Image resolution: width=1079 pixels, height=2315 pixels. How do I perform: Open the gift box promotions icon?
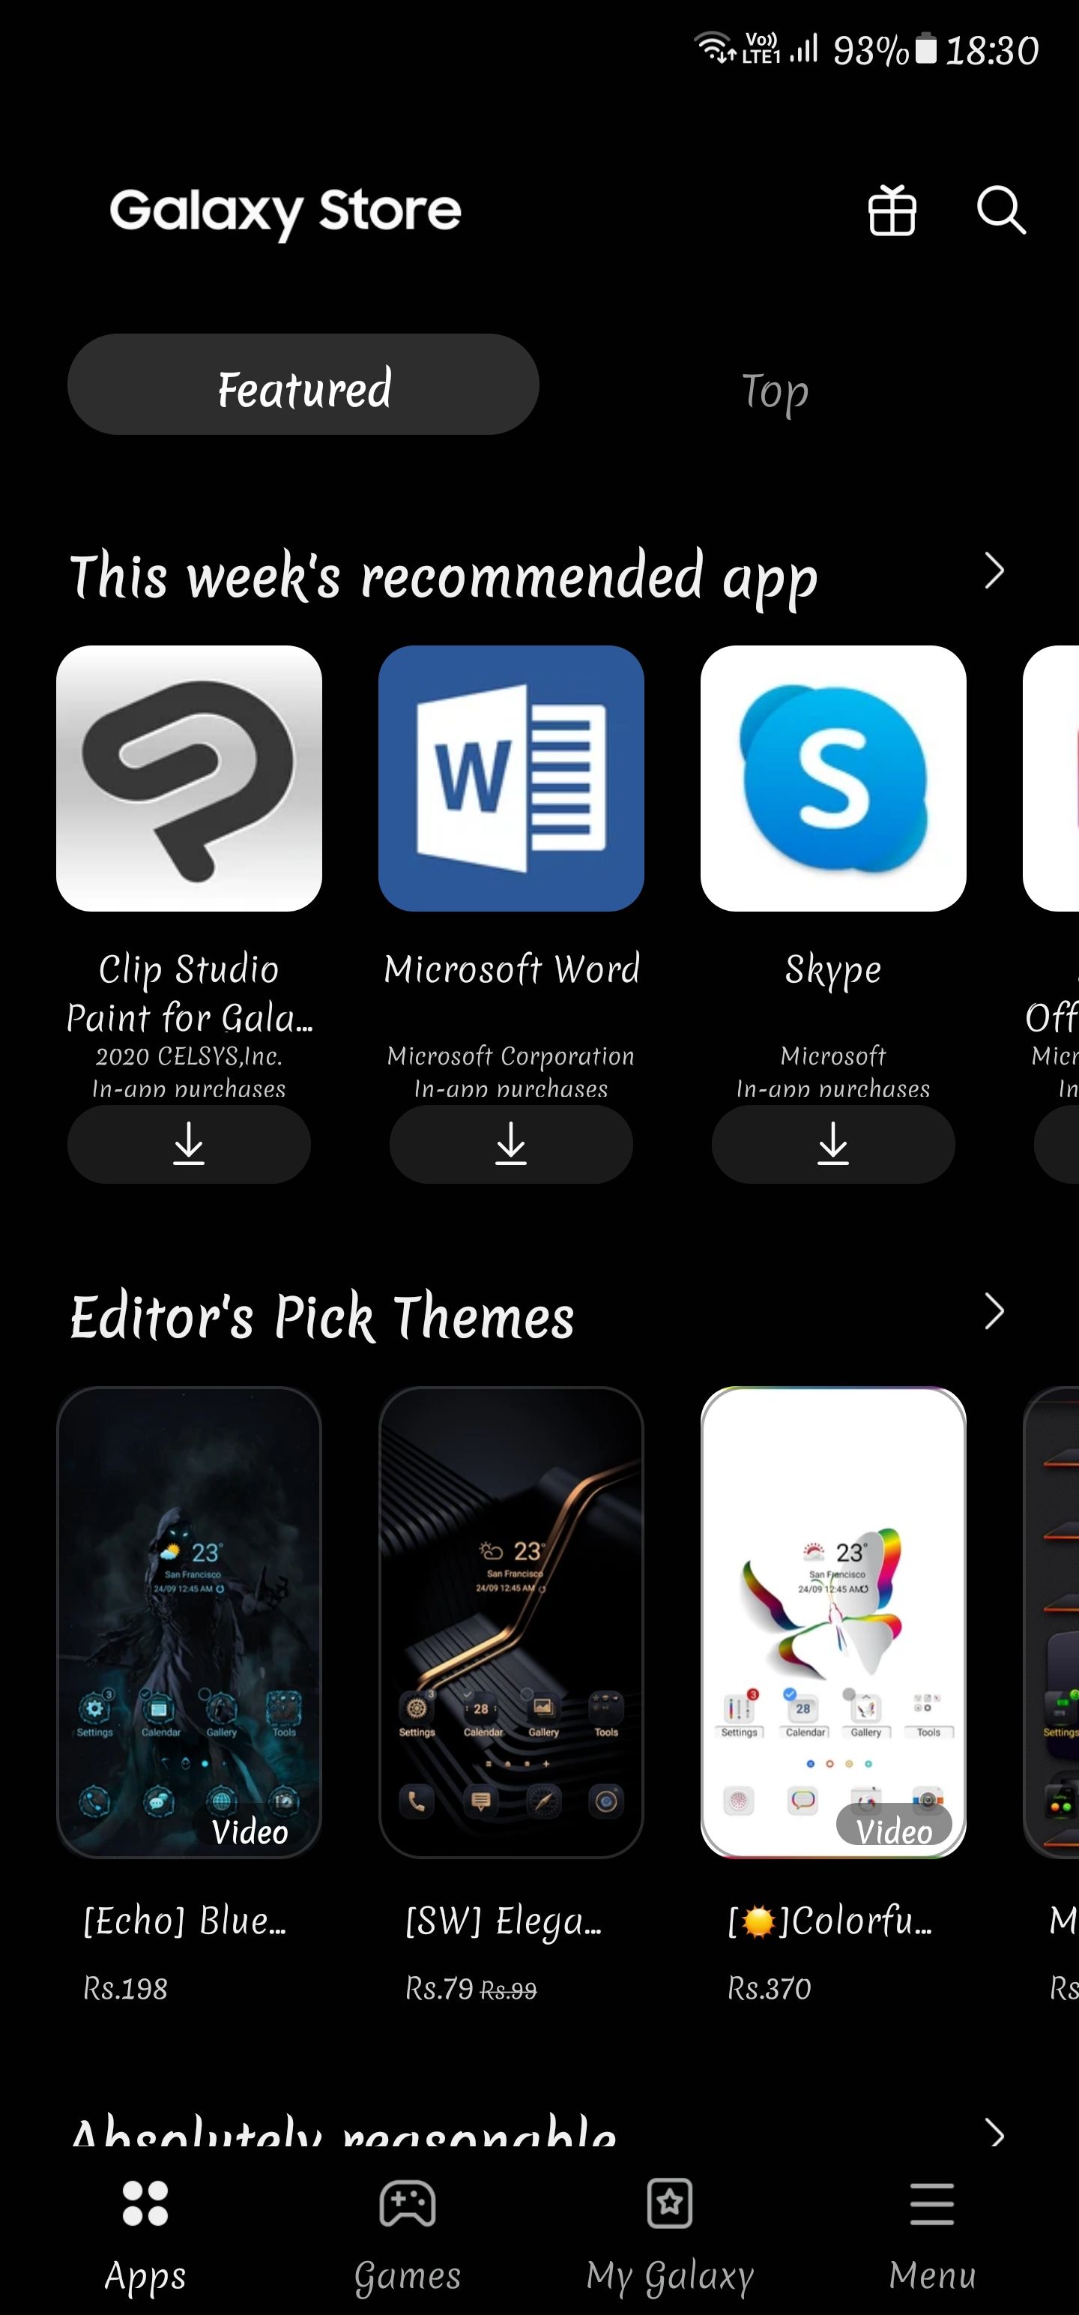point(891,211)
